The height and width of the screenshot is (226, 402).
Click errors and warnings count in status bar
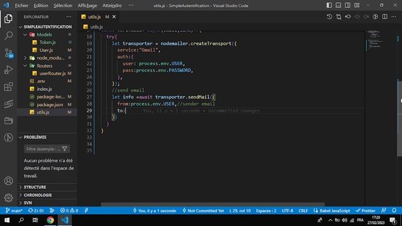[x=69, y=211]
